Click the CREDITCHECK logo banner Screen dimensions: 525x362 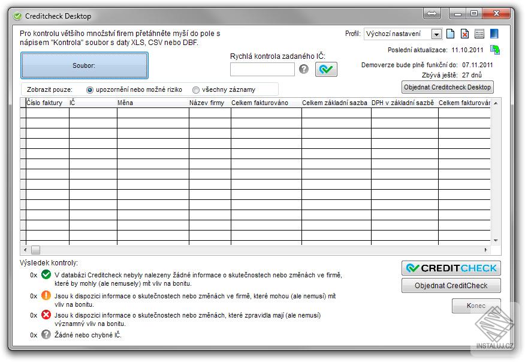[451, 268]
